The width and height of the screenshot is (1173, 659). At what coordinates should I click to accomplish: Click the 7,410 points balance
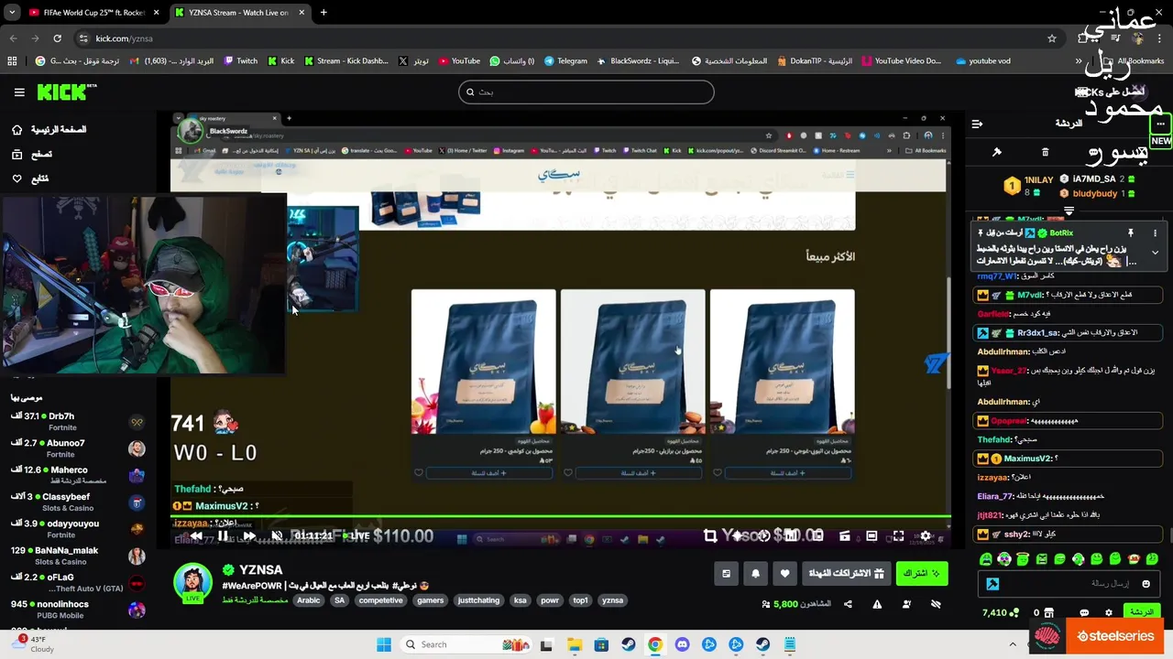[1001, 612]
